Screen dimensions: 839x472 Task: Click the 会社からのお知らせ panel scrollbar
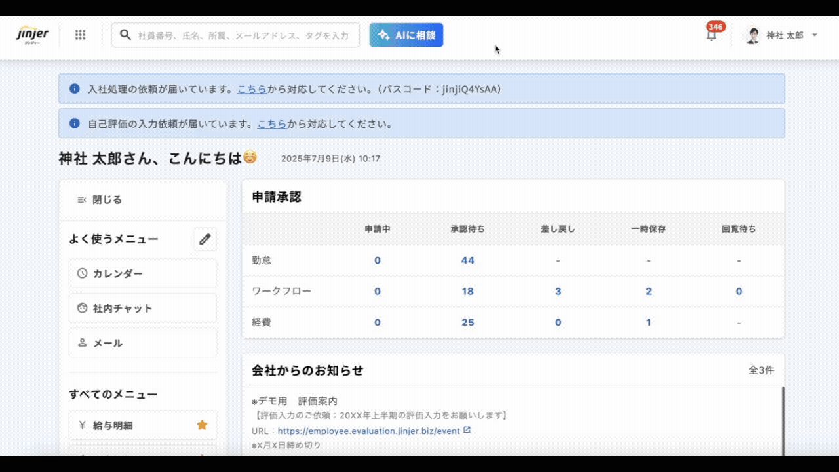(x=783, y=420)
